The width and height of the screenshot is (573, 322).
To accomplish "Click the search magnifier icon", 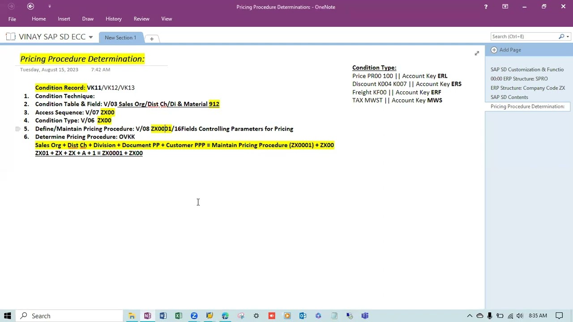I will [561, 36].
